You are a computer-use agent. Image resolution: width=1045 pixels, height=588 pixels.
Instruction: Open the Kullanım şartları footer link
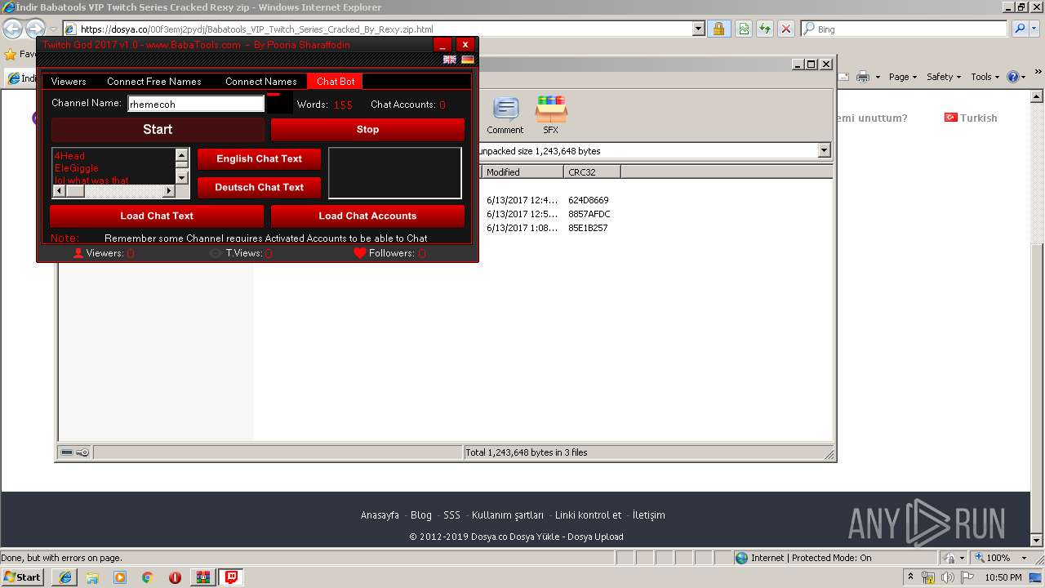coord(508,515)
